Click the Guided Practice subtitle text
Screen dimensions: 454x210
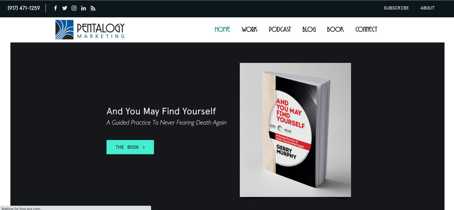(x=166, y=123)
